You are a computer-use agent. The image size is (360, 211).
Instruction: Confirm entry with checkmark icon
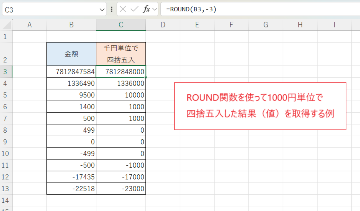[x=134, y=9]
